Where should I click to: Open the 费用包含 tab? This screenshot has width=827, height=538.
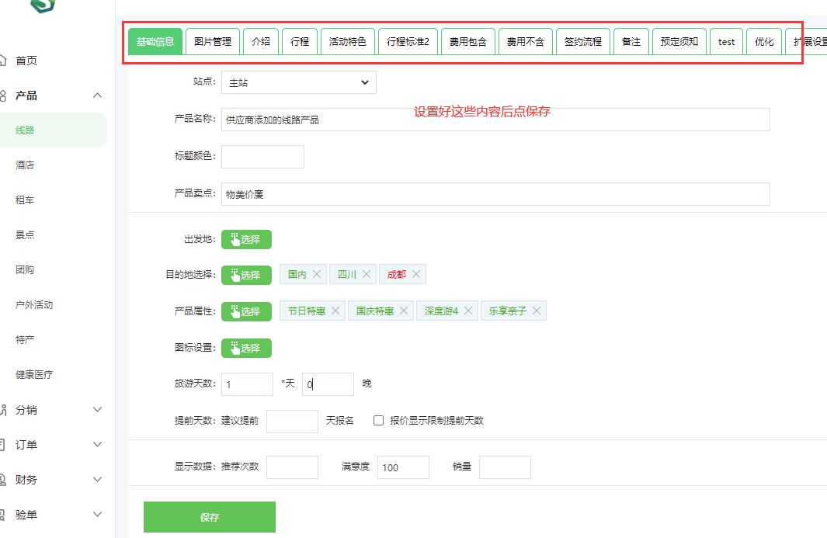pos(468,42)
